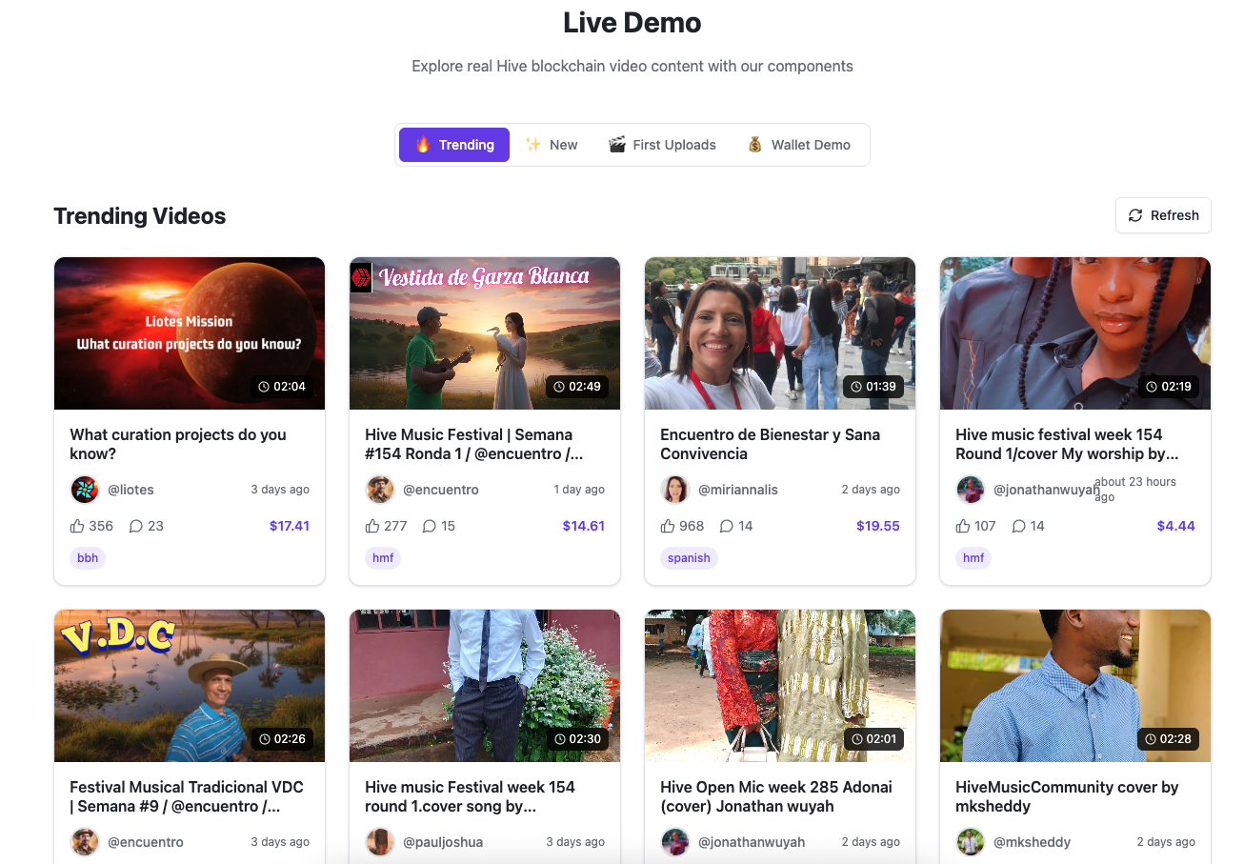This screenshot has width=1244, height=864.
Task: Click the 02:26 duration badge
Action: click(282, 739)
